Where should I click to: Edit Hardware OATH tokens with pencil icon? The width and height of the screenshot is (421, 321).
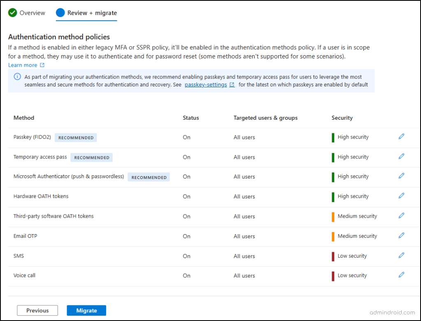click(401, 195)
